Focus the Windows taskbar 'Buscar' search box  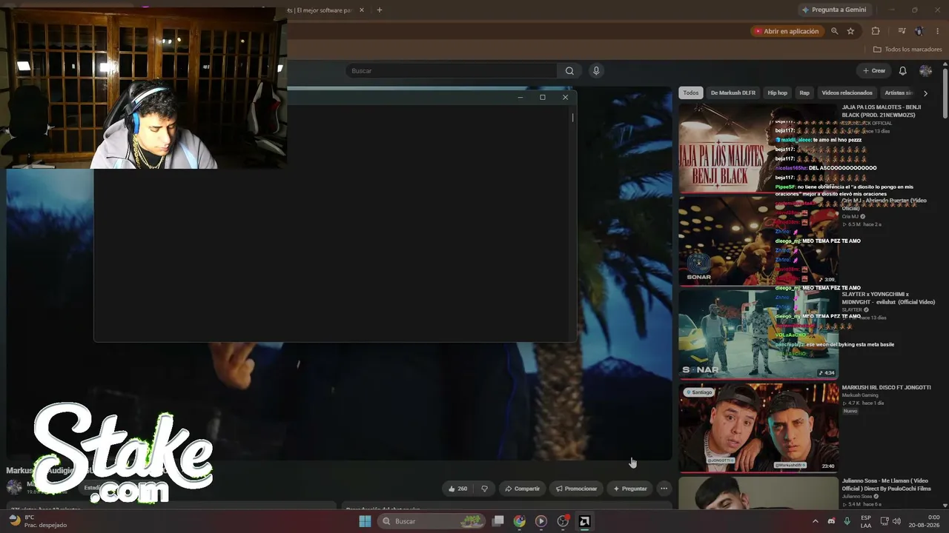(431, 521)
